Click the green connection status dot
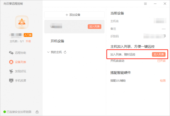170x116 pixels. 5,112
